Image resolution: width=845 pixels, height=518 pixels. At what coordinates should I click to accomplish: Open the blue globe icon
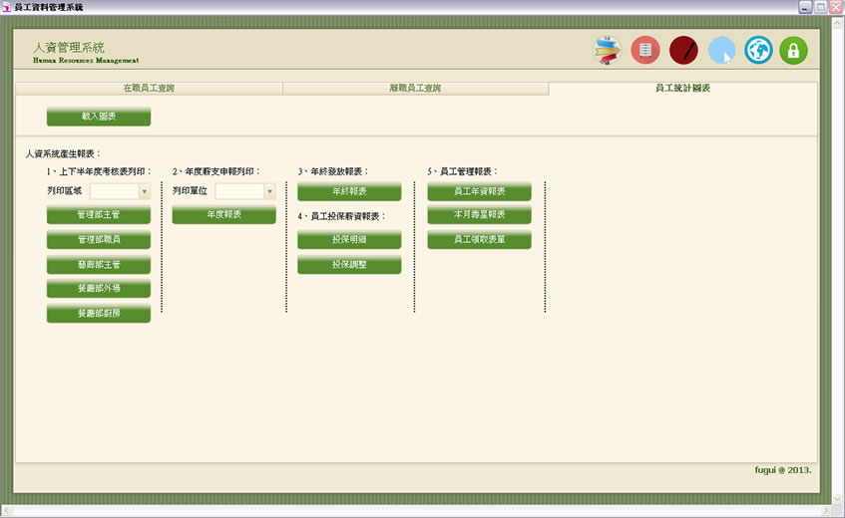pyautogui.click(x=758, y=50)
